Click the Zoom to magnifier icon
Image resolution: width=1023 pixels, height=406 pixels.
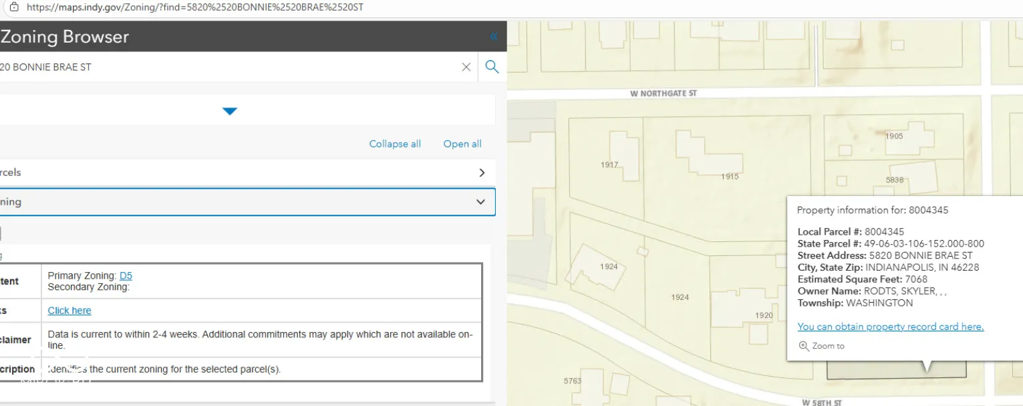(804, 346)
